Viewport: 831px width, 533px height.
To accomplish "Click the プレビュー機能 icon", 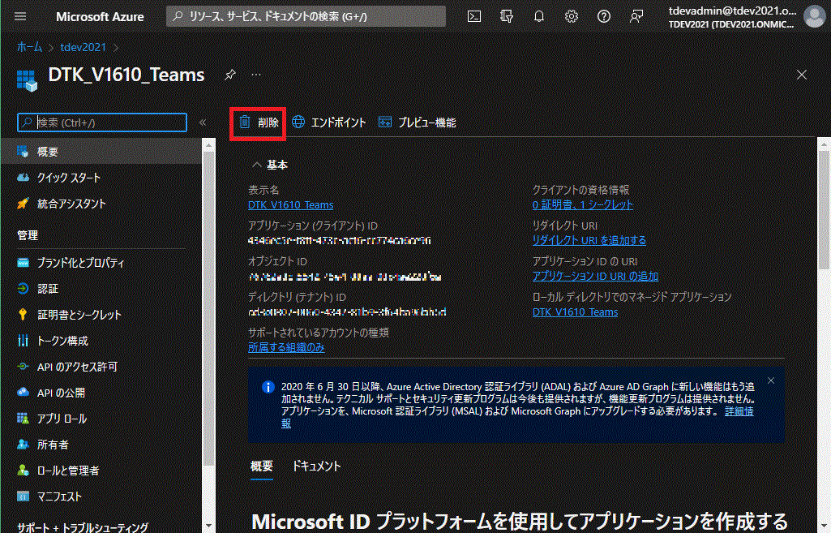I will pyautogui.click(x=385, y=122).
